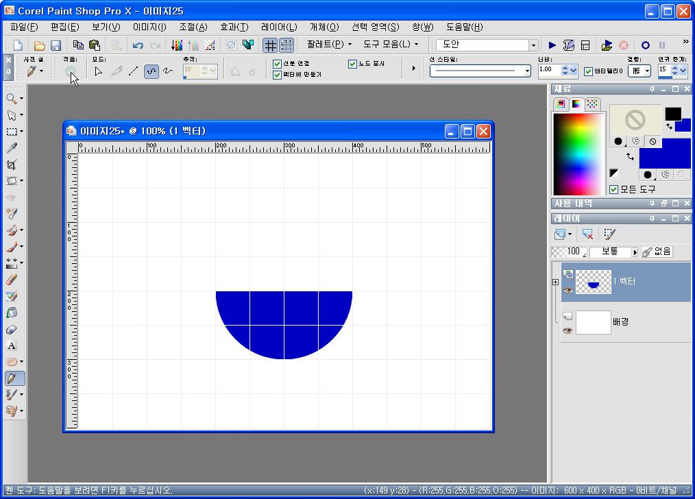The width and height of the screenshot is (695, 499).
Task: Toggle the 선분 연결 checkbox
Action: point(278,64)
